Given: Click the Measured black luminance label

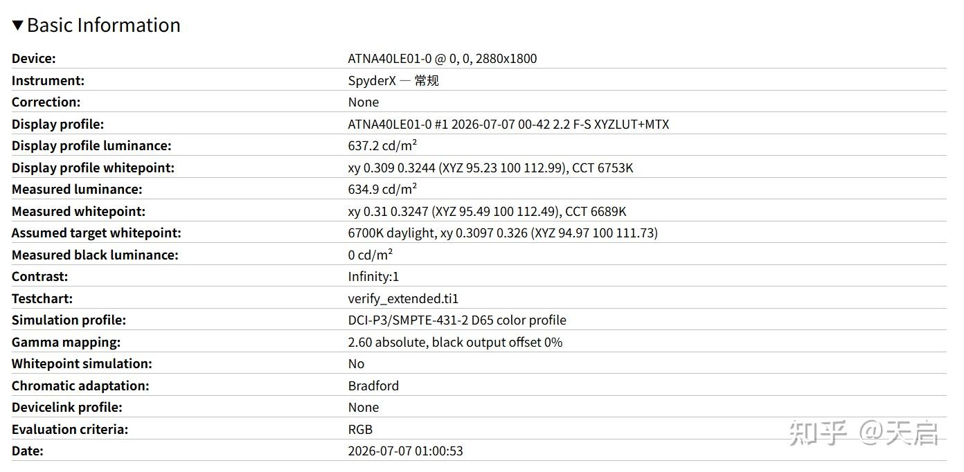Looking at the screenshot, I should click(x=95, y=255).
